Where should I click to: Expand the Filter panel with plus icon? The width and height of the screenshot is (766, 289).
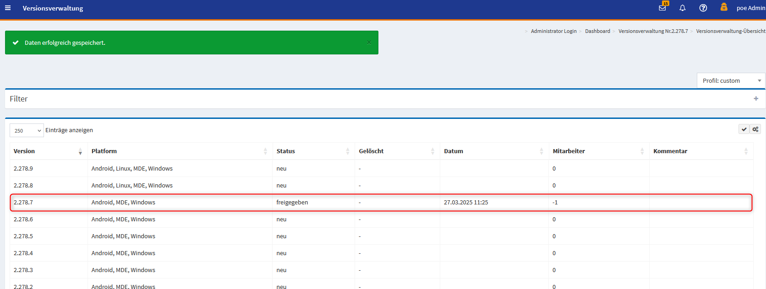(x=755, y=99)
